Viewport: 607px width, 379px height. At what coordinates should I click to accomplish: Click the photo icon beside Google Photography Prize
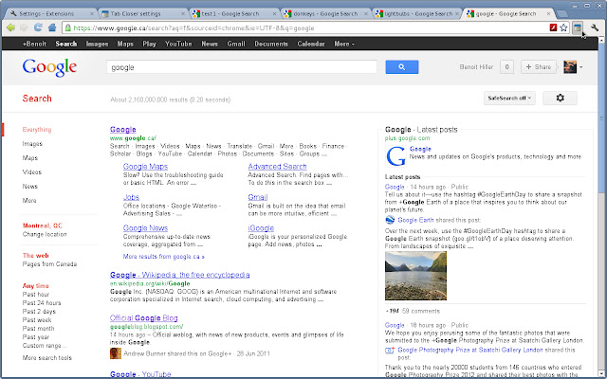tap(390, 351)
